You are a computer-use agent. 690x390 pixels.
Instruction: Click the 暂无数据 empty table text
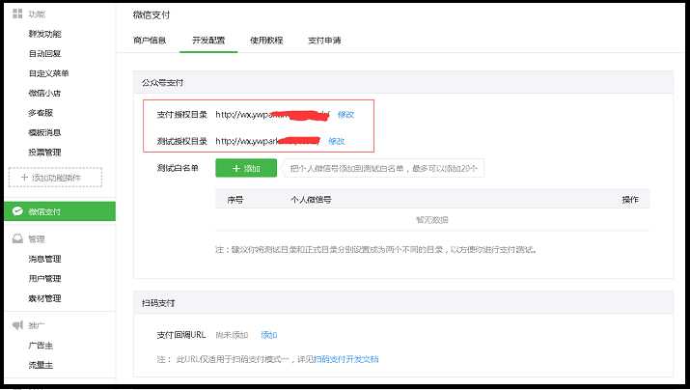coord(432,220)
